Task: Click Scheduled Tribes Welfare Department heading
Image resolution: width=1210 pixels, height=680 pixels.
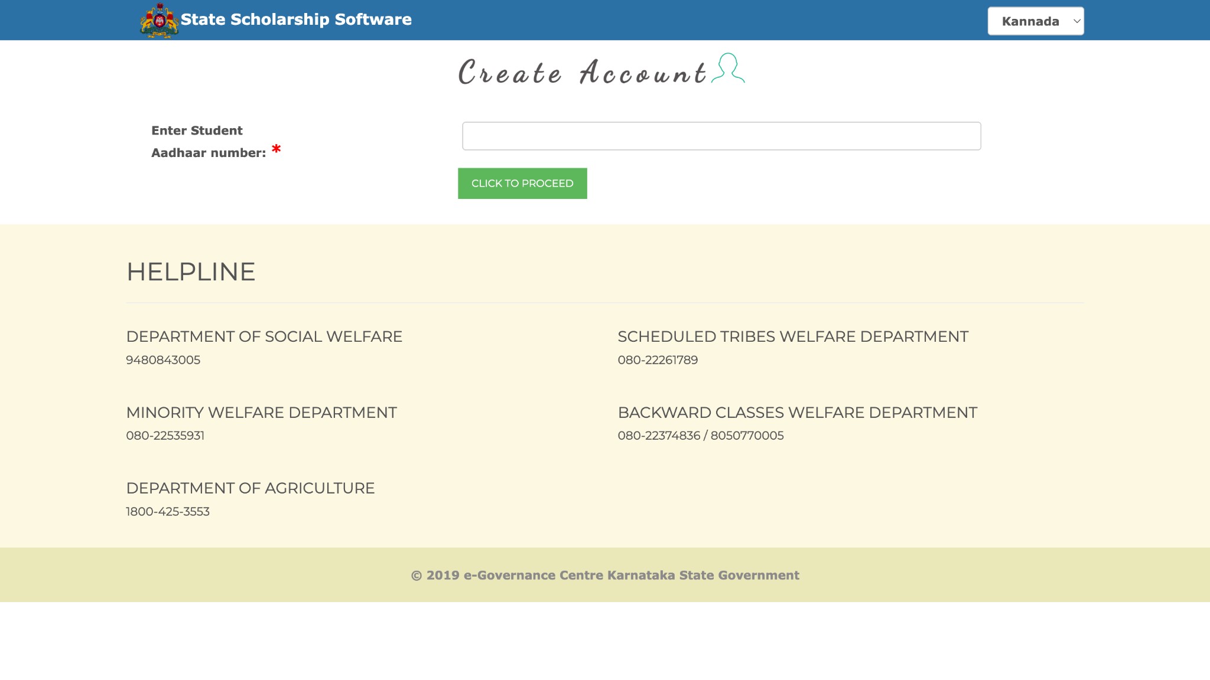Action: pos(792,336)
